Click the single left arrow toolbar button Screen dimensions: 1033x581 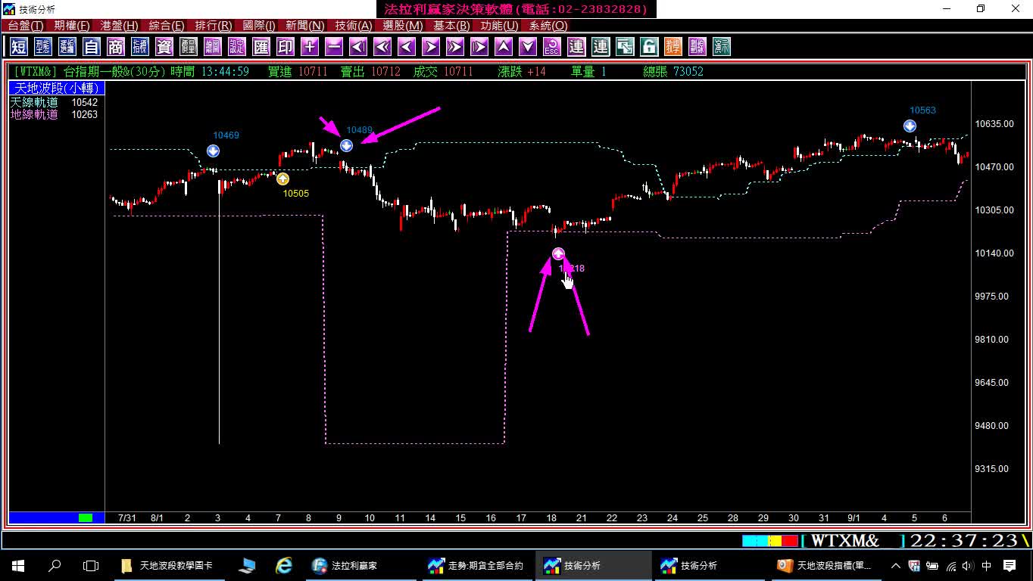[x=407, y=47]
